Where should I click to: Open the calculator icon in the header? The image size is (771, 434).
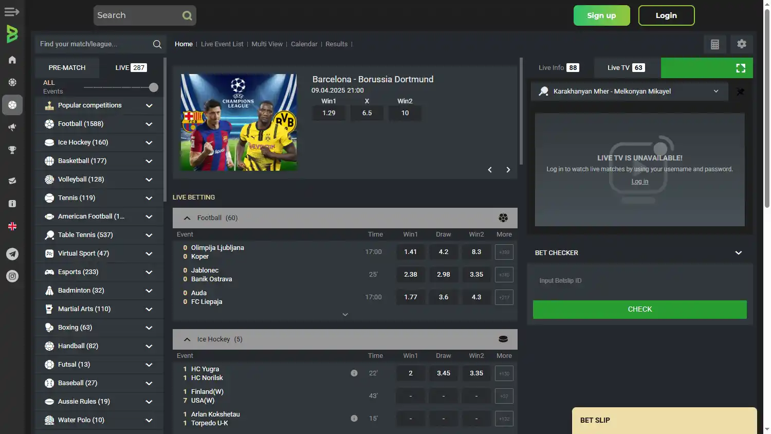point(714,44)
